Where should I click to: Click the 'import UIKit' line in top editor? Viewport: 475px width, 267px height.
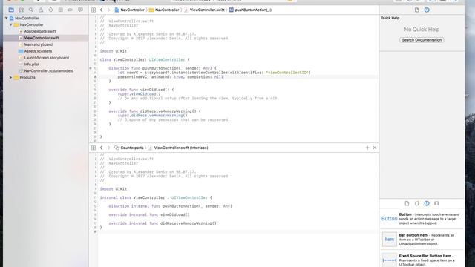click(114, 51)
